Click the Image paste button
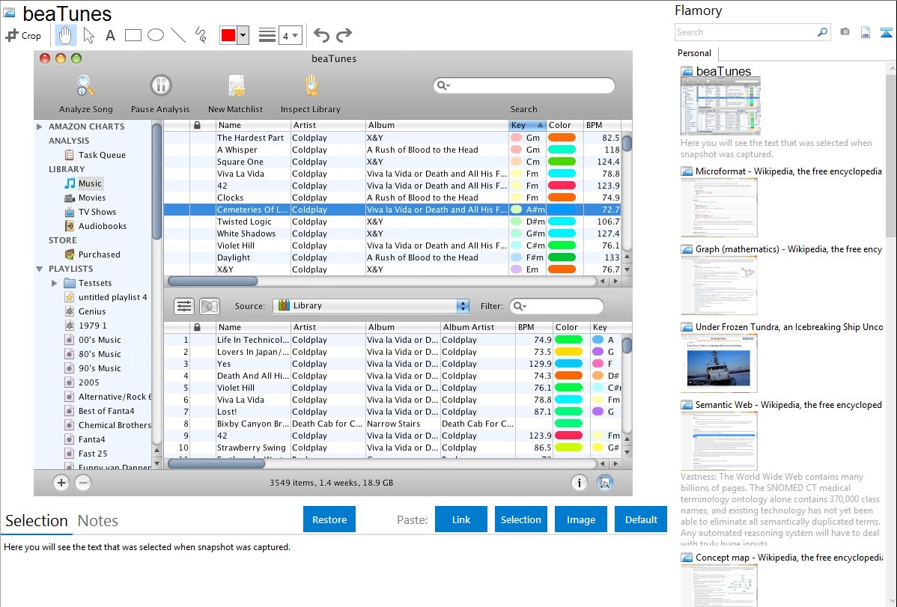Image resolution: width=897 pixels, height=607 pixels. point(581,519)
